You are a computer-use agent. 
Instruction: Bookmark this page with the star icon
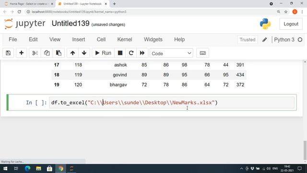pyautogui.click(x=286, y=12)
